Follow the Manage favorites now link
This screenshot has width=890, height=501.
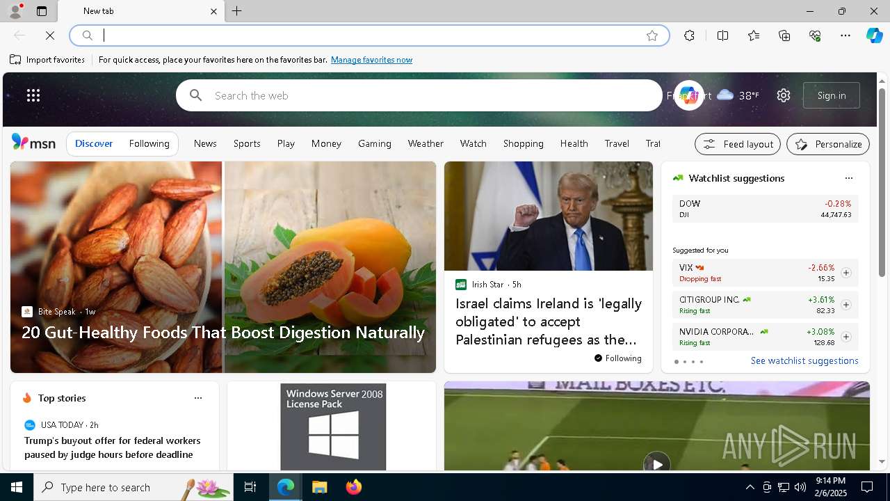(371, 60)
